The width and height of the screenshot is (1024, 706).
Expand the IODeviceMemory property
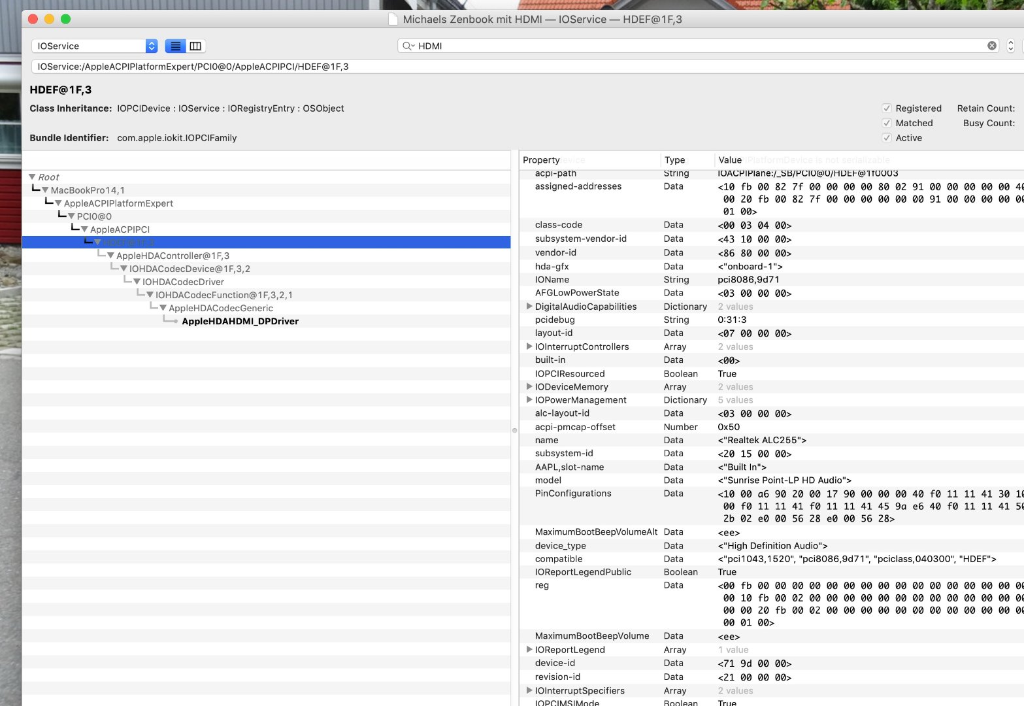[x=529, y=386]
